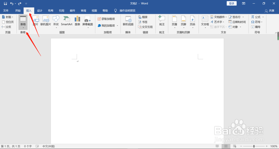The height and width of the screenshot is (149, 279).
Task: Click the zoom in plus button
Action: pos(266,146)
